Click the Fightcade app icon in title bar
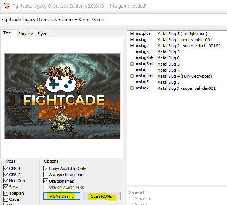Viewport: 227px width, 205px height. (7, 6)
